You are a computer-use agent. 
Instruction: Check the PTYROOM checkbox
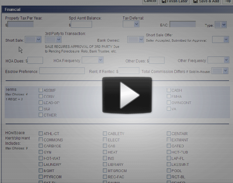[x=41, y=177]
